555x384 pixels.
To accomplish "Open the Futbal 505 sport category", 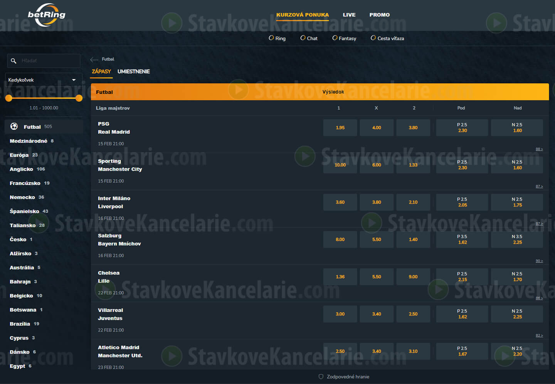I will coord(44,126).
